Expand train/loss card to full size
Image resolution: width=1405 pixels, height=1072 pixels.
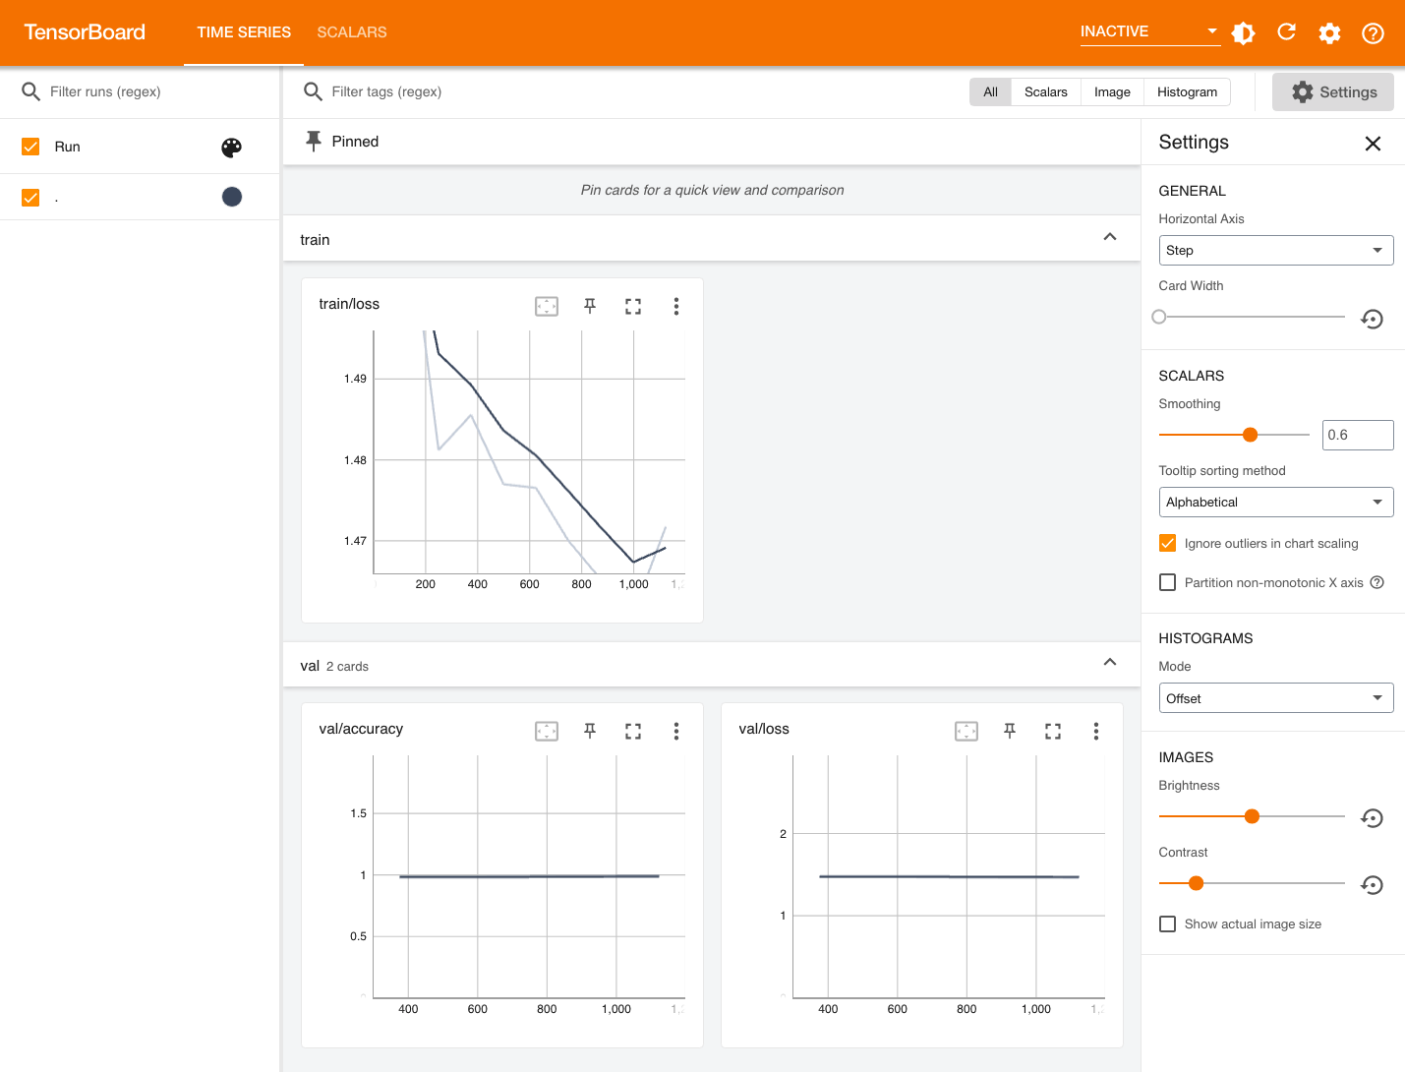(x=633, y=306)
